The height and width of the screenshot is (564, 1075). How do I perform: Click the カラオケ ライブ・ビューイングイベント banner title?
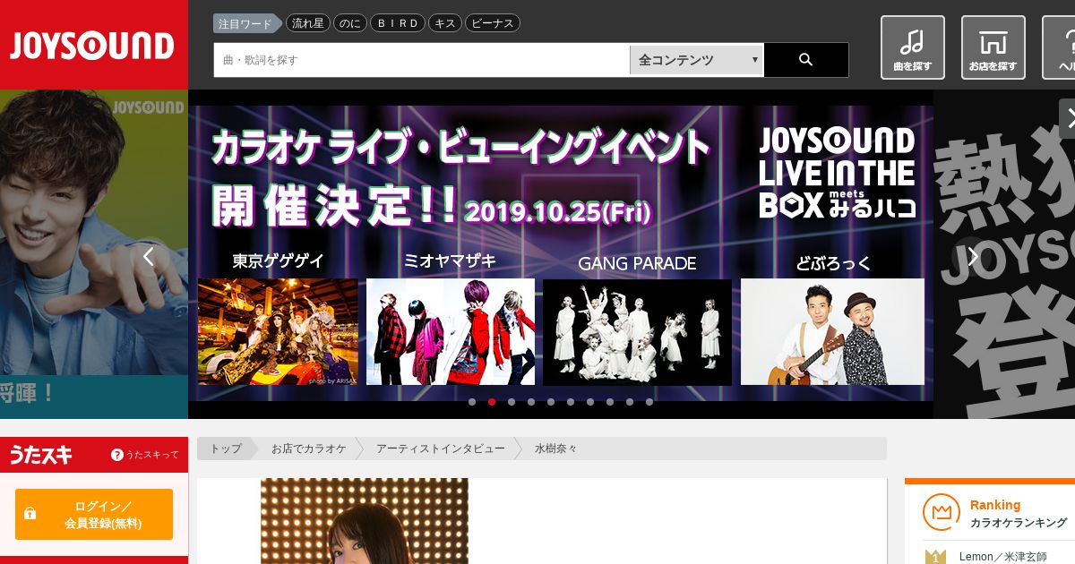460,147
